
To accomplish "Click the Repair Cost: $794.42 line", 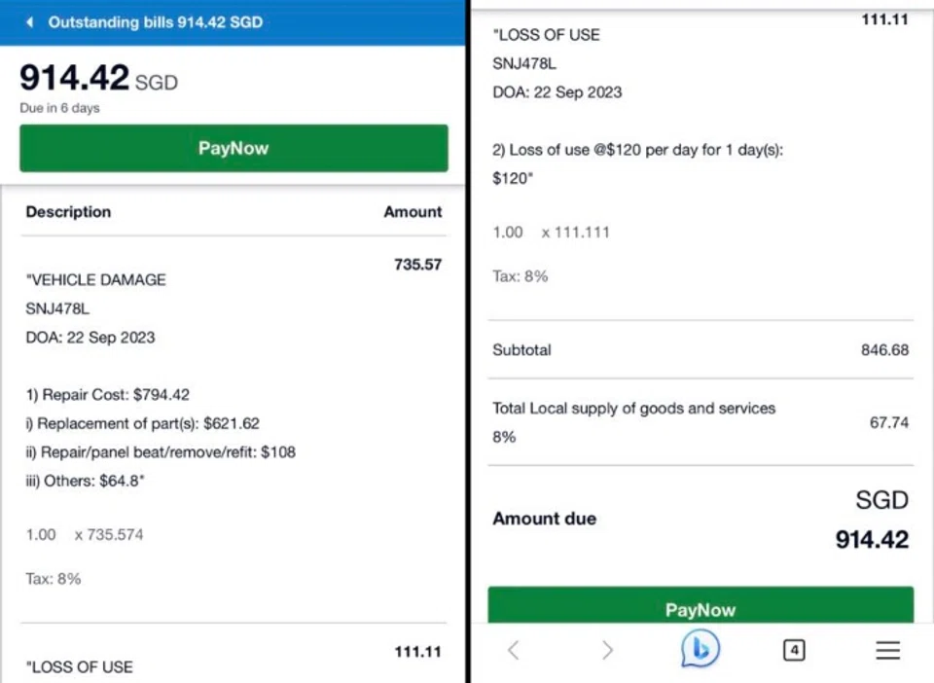I will 107,395.
